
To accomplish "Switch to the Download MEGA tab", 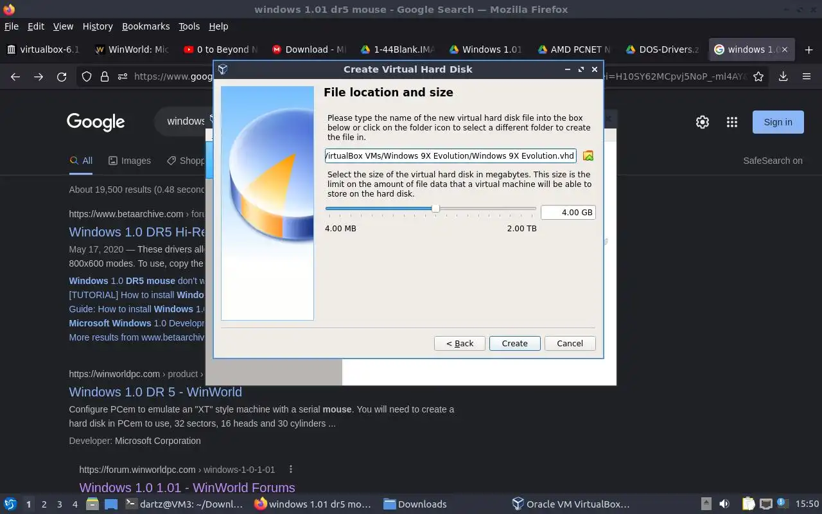I will coord(309,49).
